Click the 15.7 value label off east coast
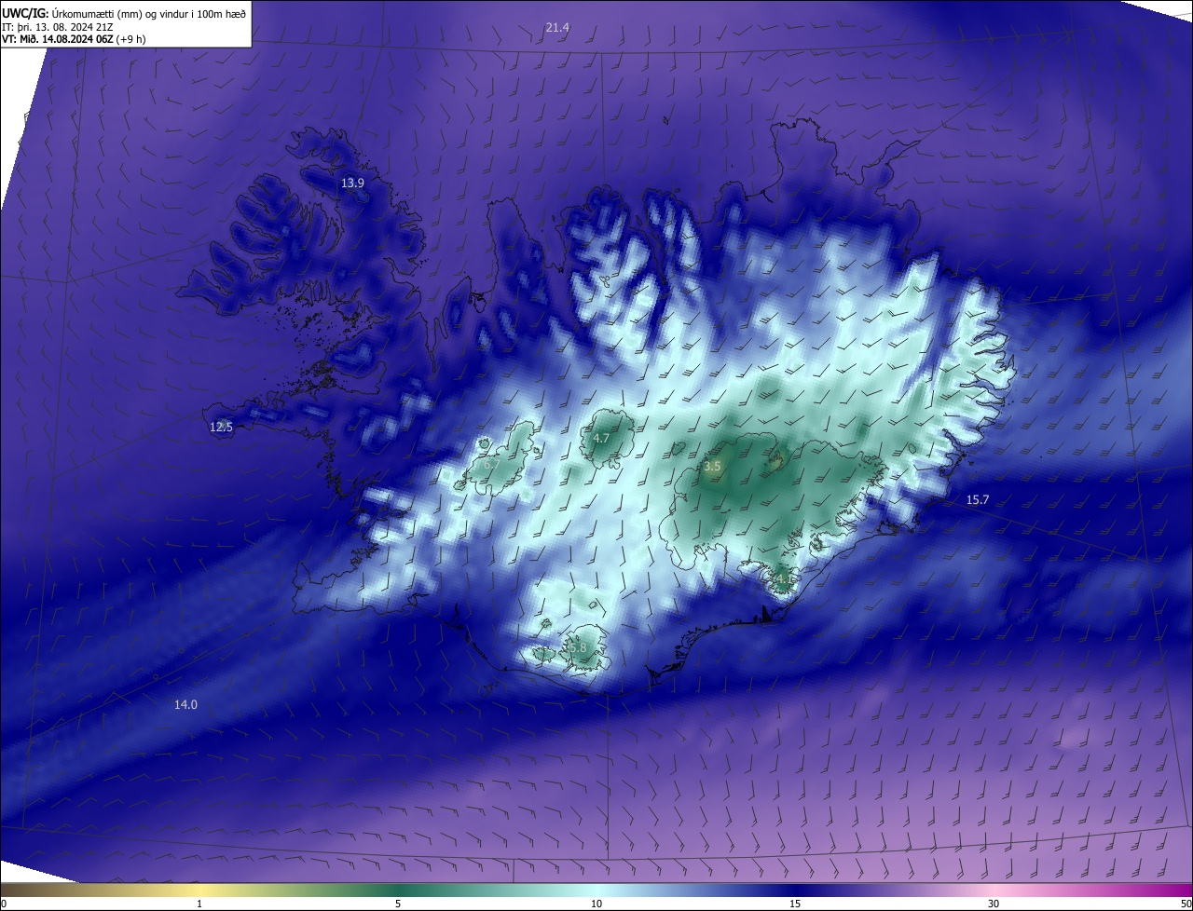 [977, 500]
